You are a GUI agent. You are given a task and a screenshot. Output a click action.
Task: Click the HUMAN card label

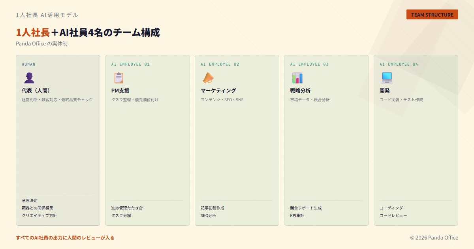[28, 64]
